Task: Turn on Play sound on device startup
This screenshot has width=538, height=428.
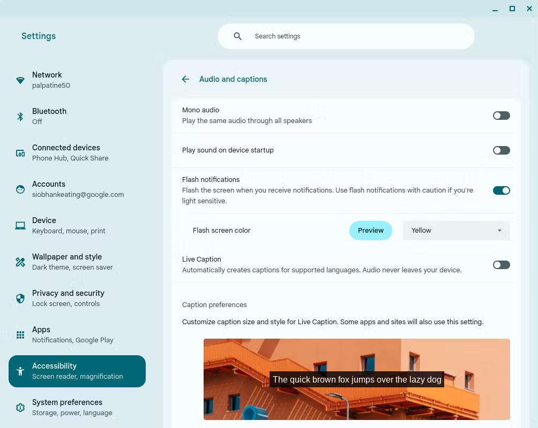Action: [501, 150]
